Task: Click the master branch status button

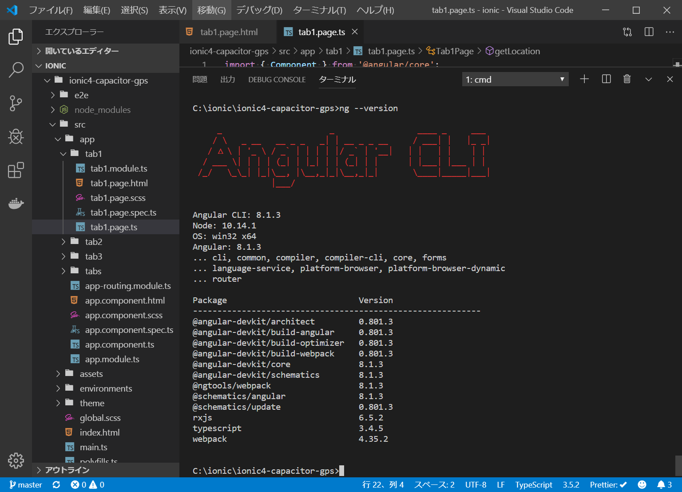Action: click(26, 484)
